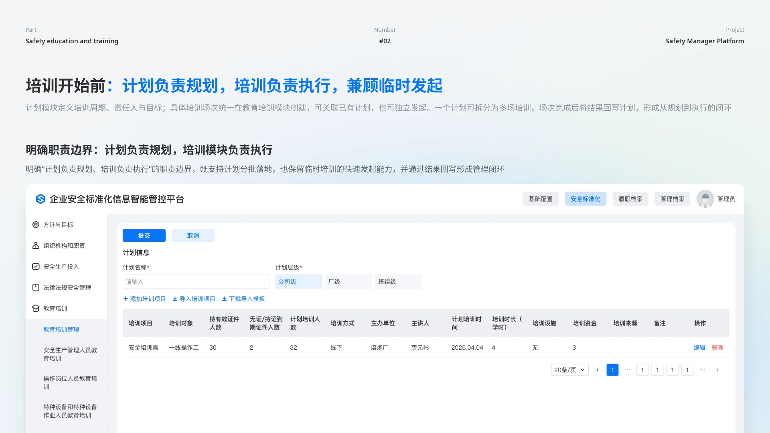The image size is (770, 433).
Task: Click the 方针与目标 target icon
Action: point(36,225)
